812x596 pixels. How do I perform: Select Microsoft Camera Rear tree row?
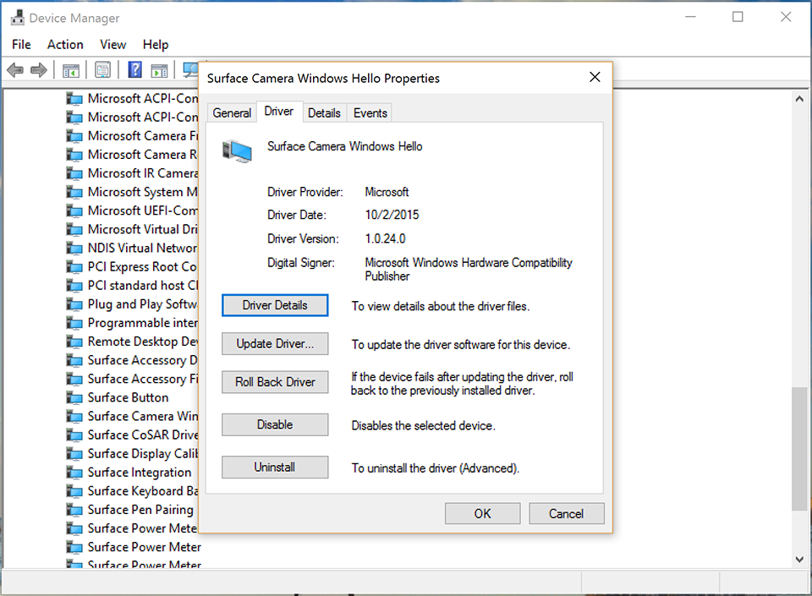pos(133,155)
